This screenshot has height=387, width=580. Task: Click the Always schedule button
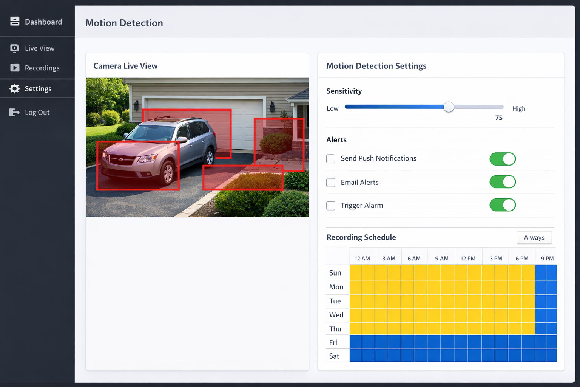pos(534,238)
